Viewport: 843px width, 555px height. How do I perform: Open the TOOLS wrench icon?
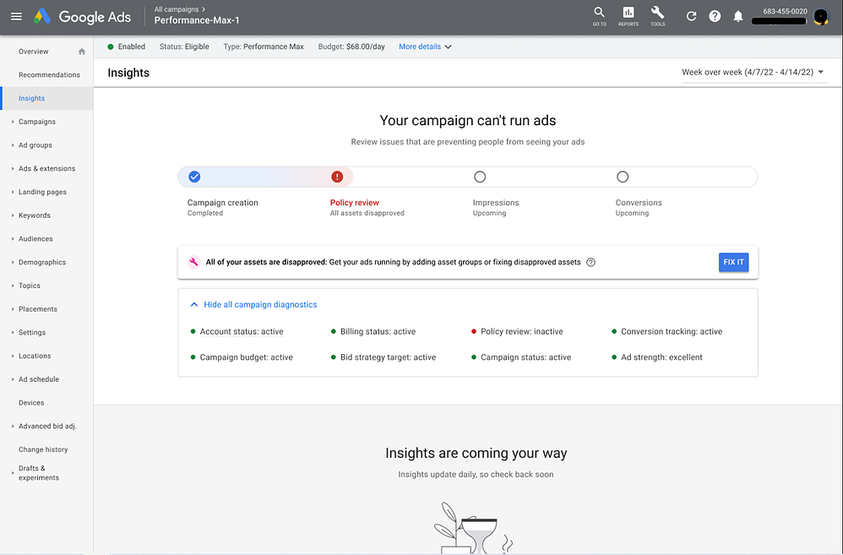[657, 15]
